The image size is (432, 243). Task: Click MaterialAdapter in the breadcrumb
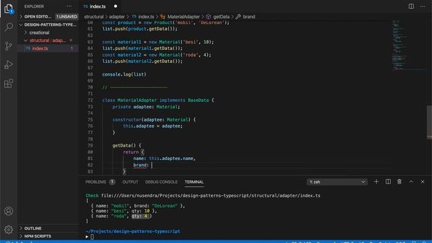coord(184,17)
